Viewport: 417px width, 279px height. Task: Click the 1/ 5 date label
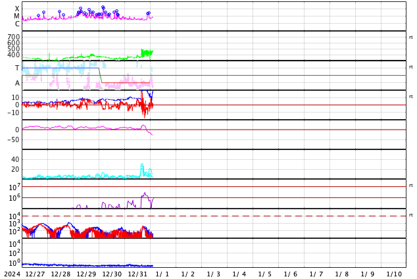pos(265,274)
